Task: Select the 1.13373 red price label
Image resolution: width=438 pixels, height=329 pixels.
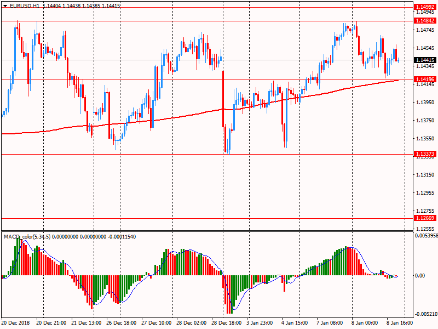Action: click(425, 154)
